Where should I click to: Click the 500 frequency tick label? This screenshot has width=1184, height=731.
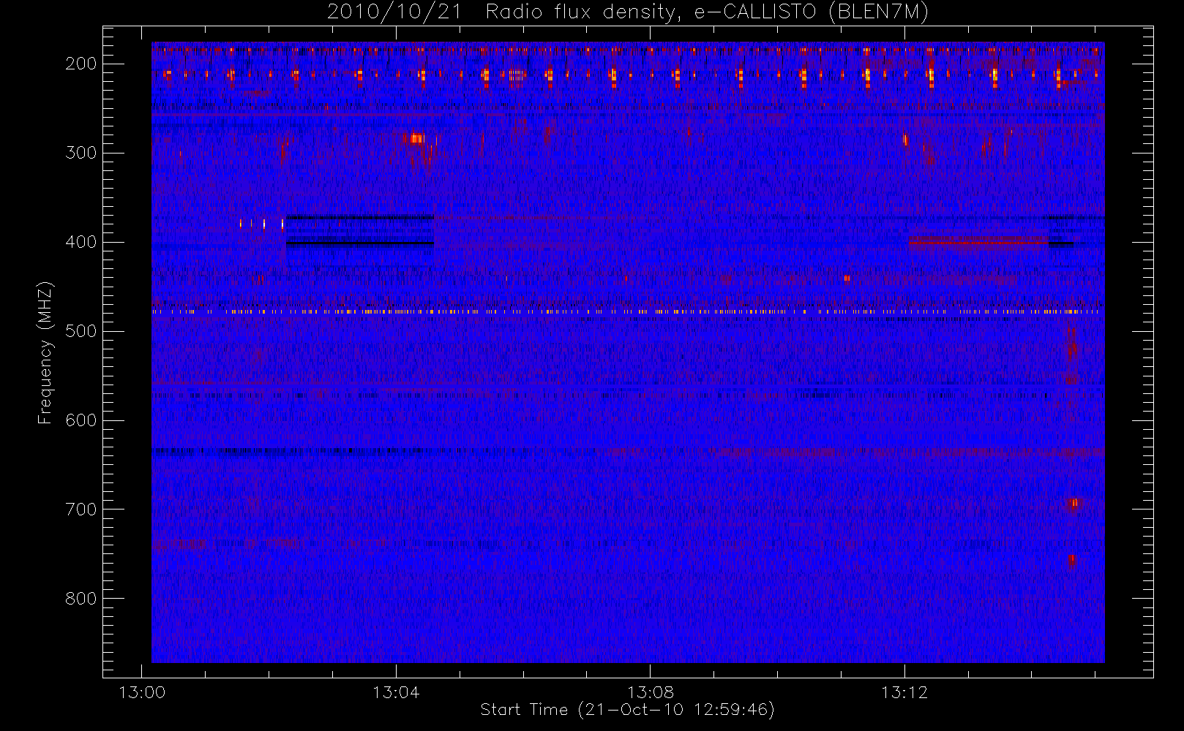81,331
